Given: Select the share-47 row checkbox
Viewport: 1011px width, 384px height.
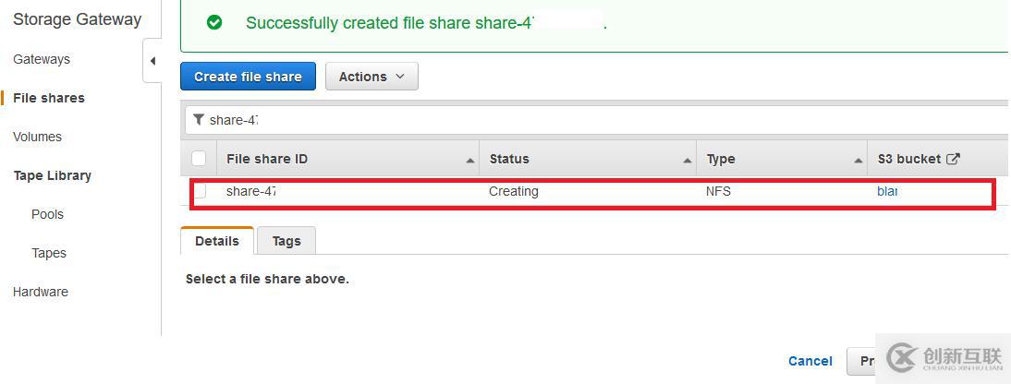Looking at the screenshot, I should pyautogui.click(x=200, y=192).
